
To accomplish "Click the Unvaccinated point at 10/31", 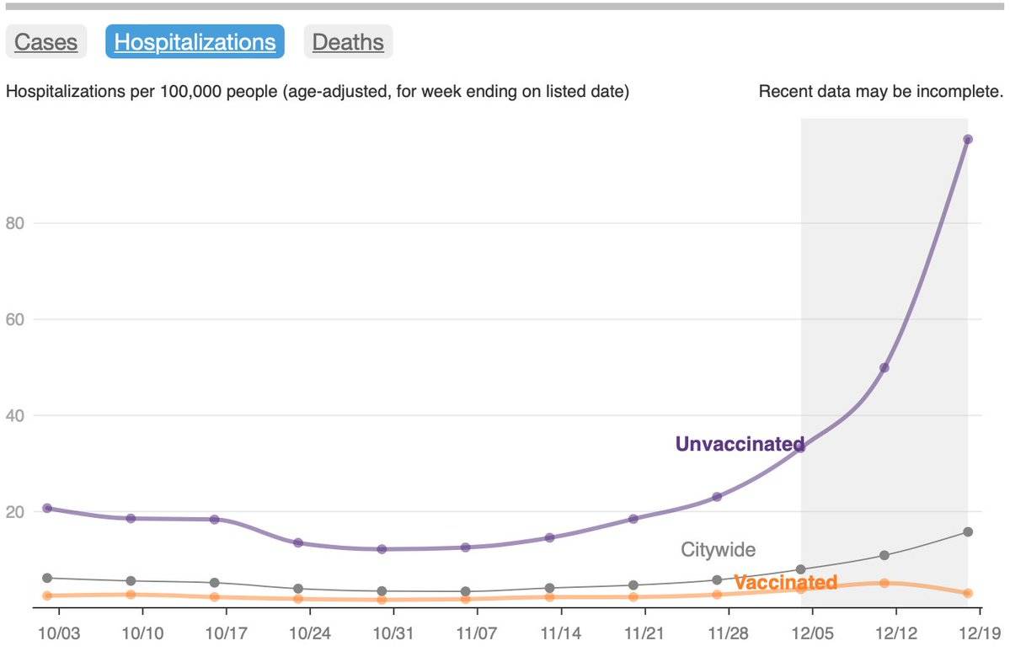I will click(382, 549).
